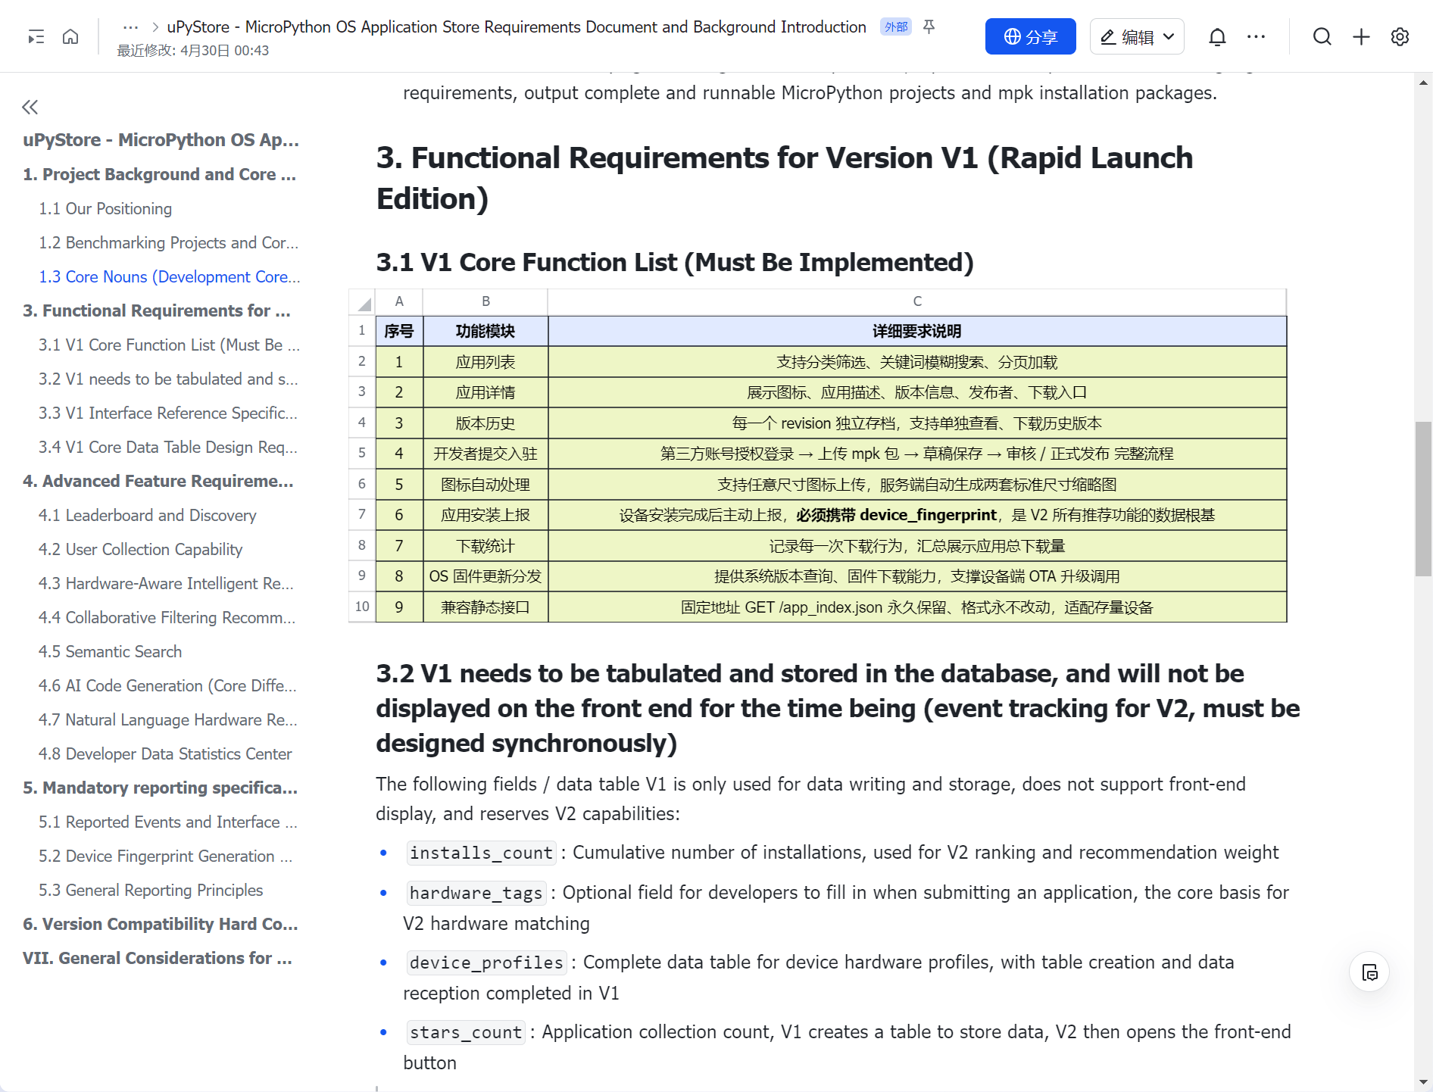Click the 应用列表 cell
Viewport: 1433px width, 1092px height.
click(x=485, y=362)
